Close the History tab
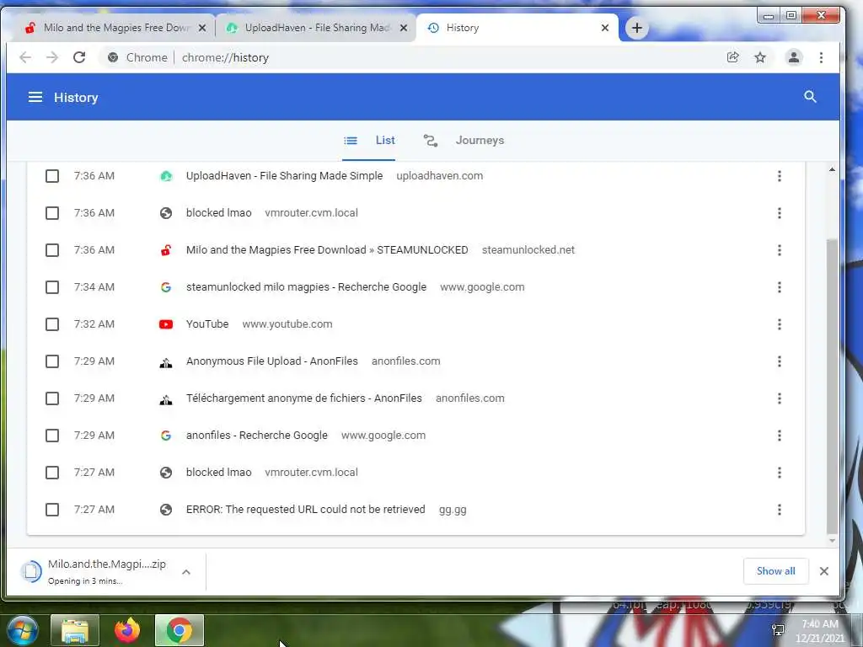863x647 pixels. click(x=605, y=28)
